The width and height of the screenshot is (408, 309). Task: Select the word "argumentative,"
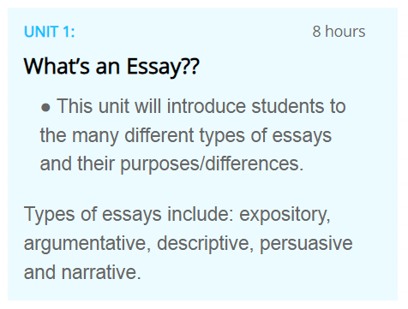(x=87, y=244)
